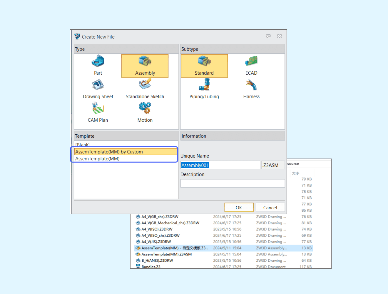Select AssemTemplate(MM).Z3ASM file in list
The image size is (388, 294).
click(x=166, y=254)
